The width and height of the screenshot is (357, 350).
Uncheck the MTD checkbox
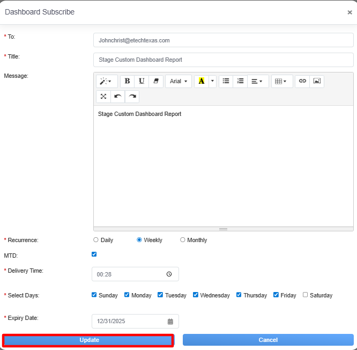pos(94,254)
